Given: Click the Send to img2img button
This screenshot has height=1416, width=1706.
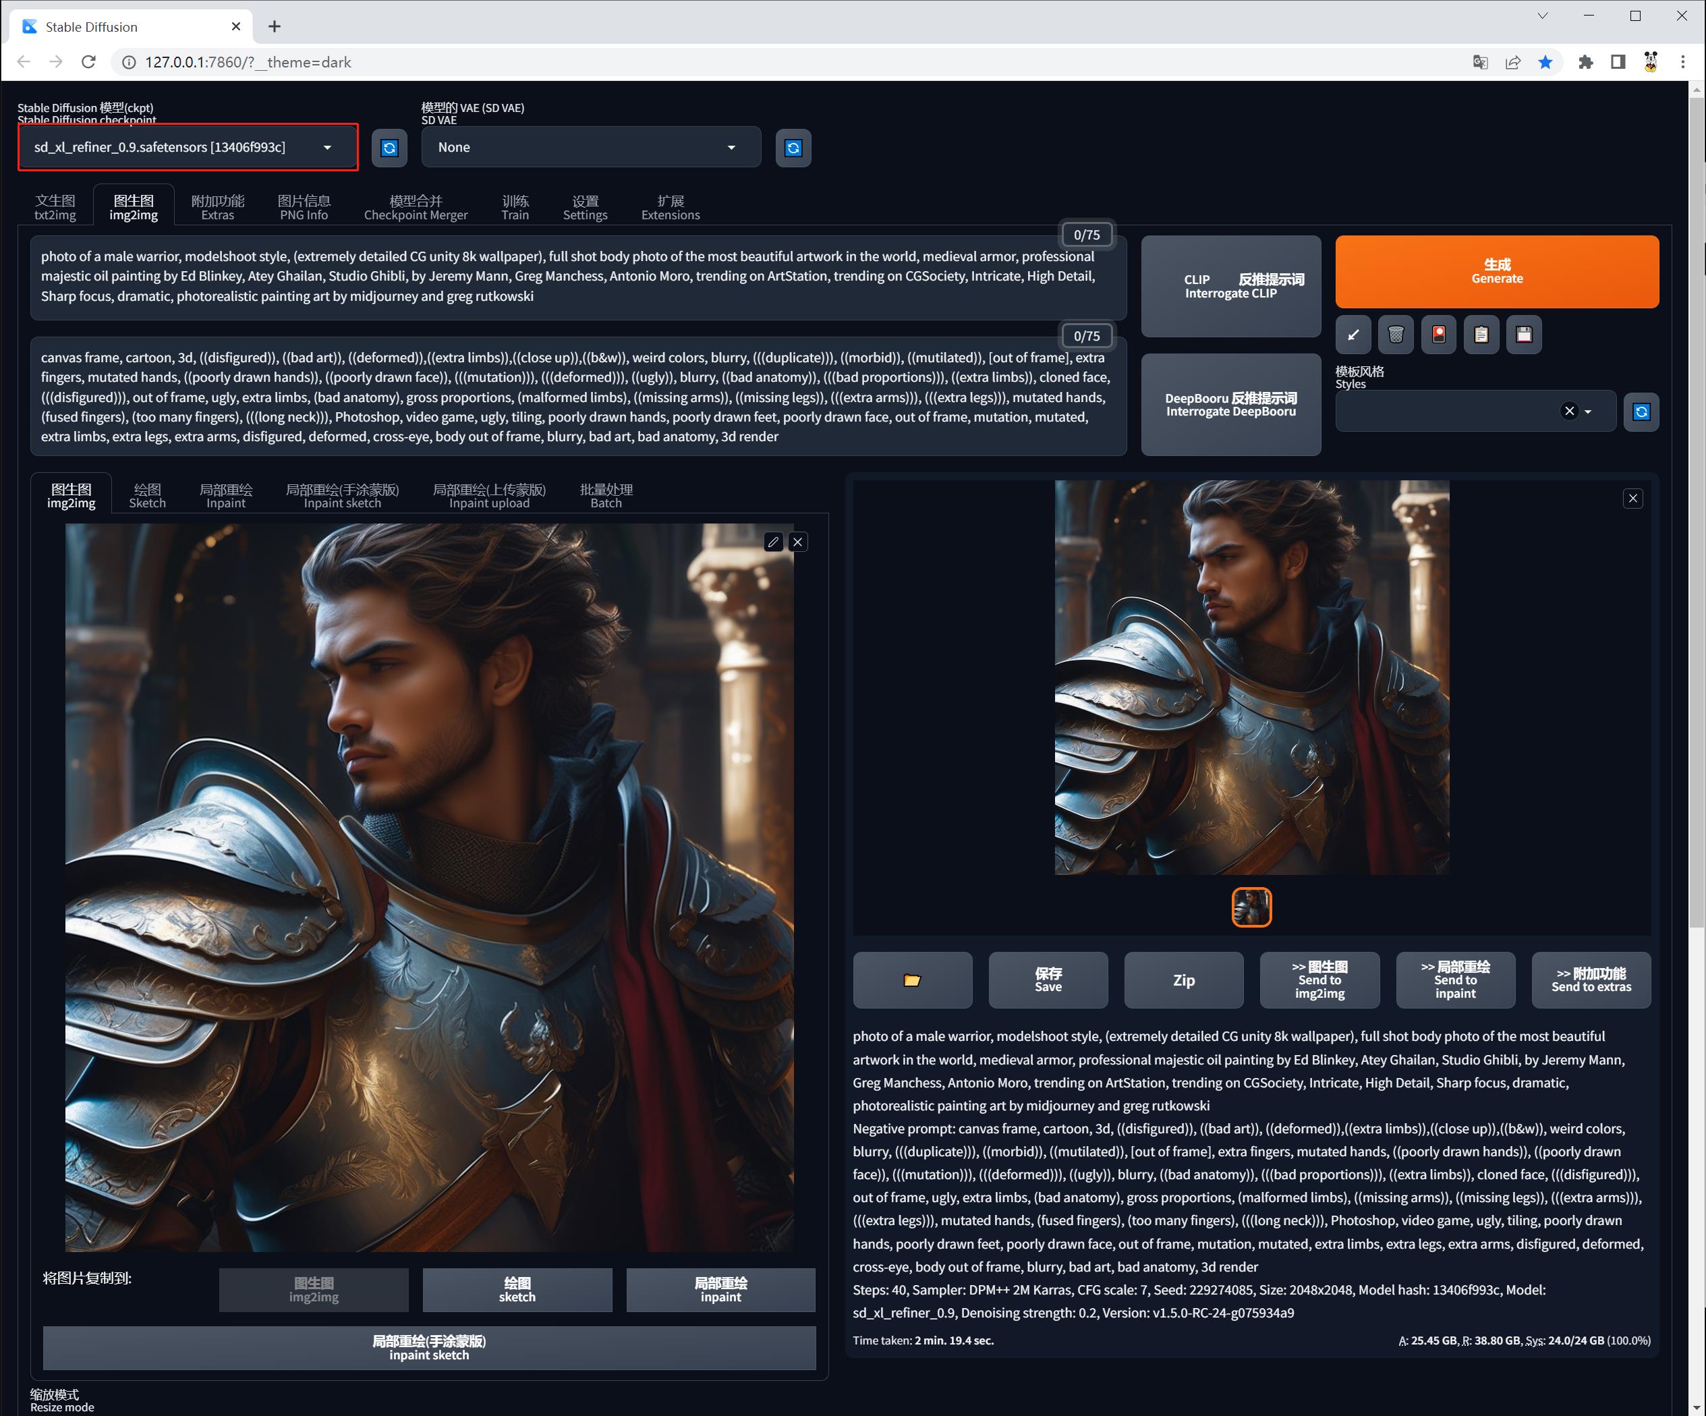Looking at the screenshot, I should (x=1317, y=980).
